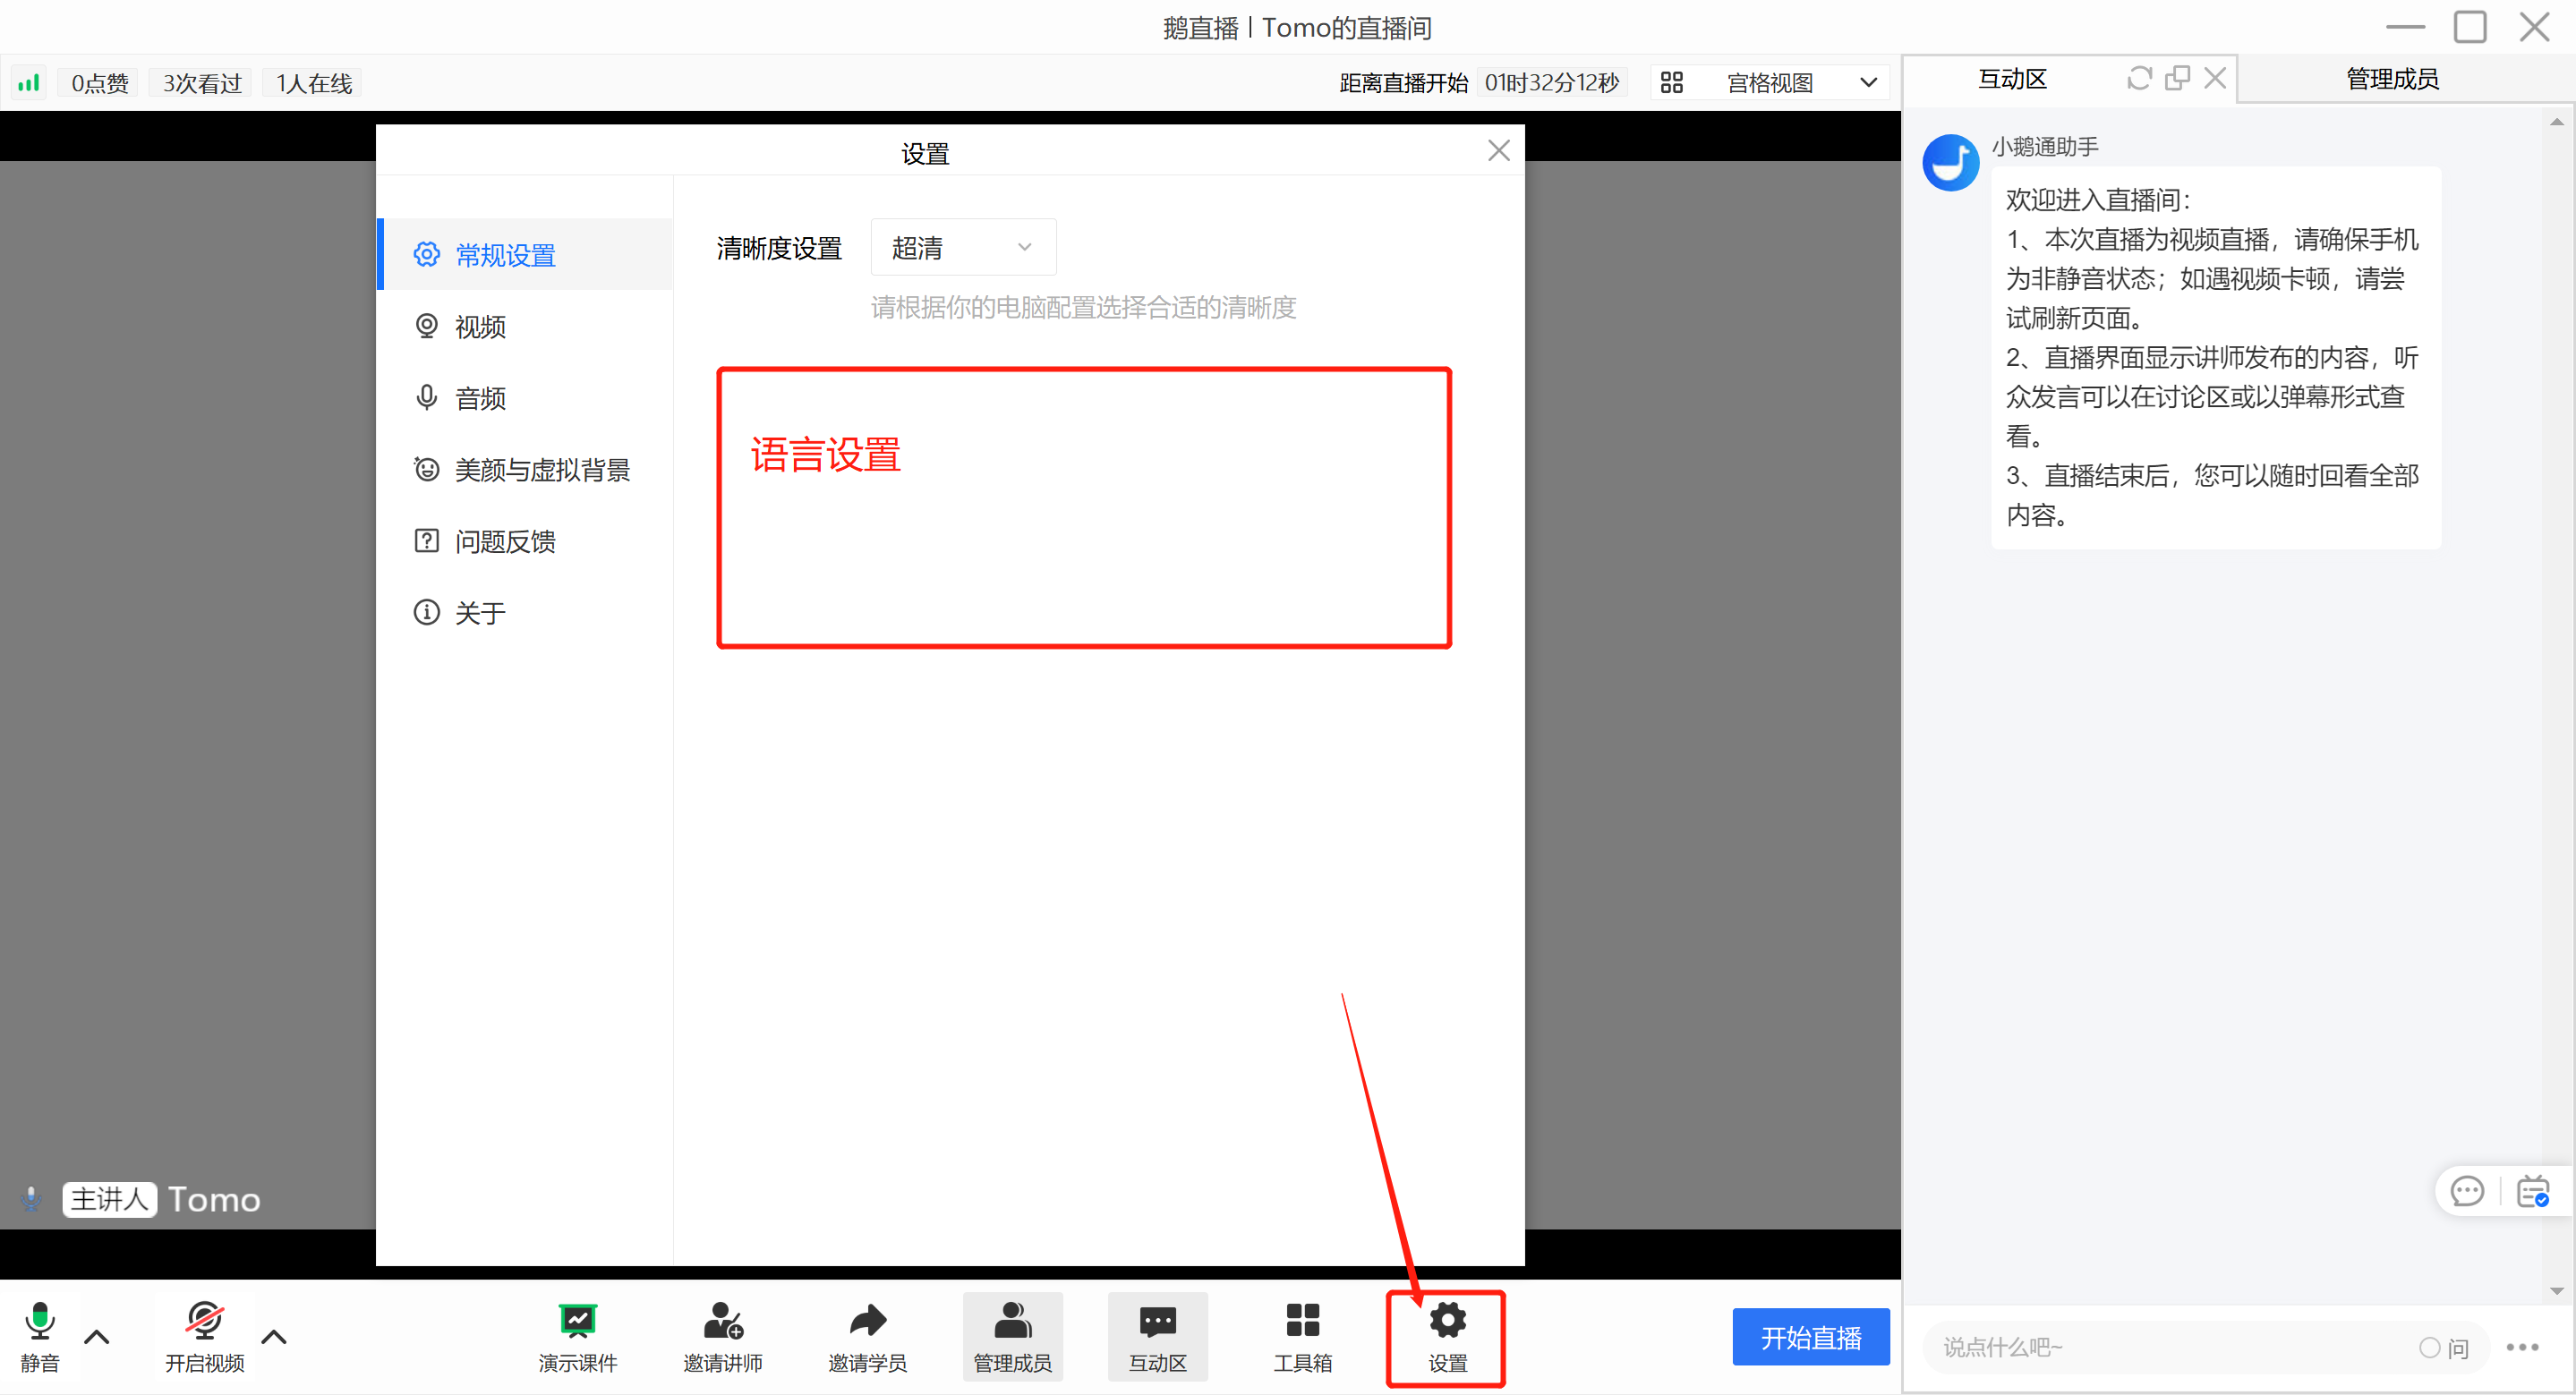The height and width of the screenshot is (1395, 2576).
Task: Click the 演示课件 presentation icon
Action: pyautogui.click(x=577, y=1320)
